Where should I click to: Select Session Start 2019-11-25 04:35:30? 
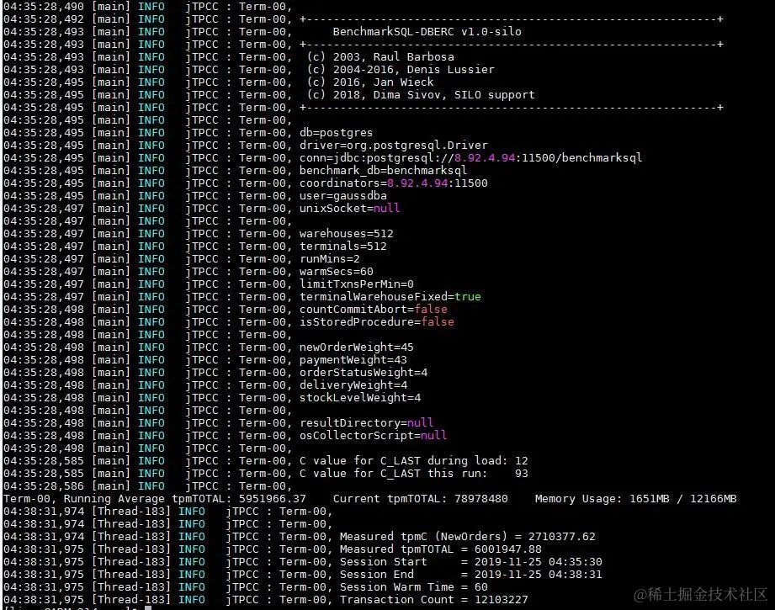pyautogui.click(x=471, y=561)
